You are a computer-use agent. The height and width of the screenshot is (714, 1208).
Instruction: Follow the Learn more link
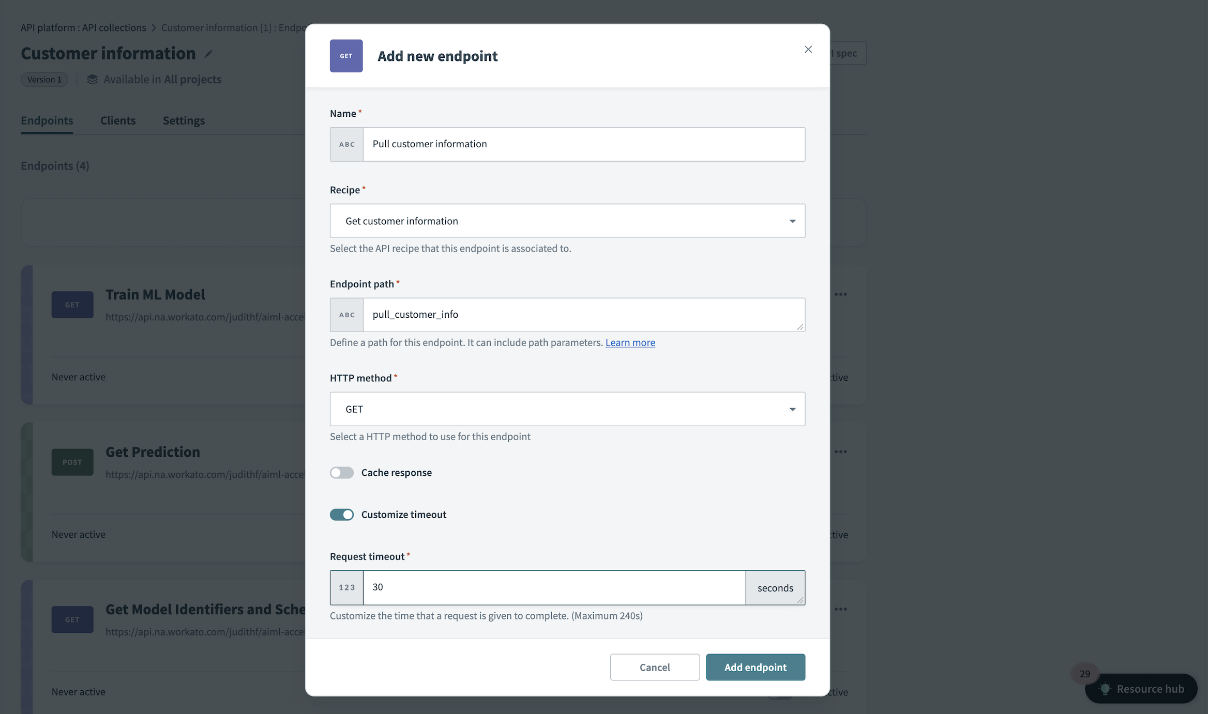pyautogui.click(x=630, y=343)
